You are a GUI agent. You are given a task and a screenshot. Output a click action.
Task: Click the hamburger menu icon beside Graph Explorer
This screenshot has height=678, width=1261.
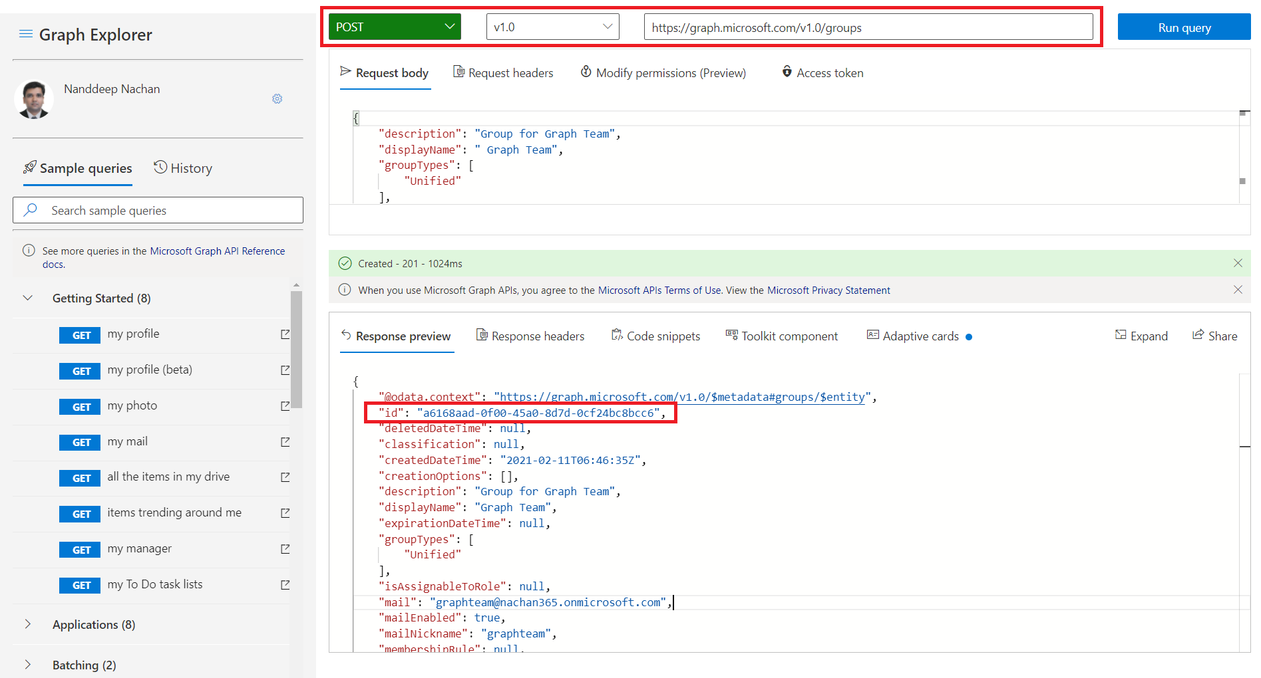(x=26, y=34)
